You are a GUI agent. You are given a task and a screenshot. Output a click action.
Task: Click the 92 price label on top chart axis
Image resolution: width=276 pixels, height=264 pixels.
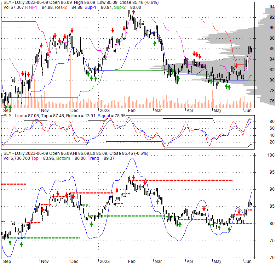[272, 17]
